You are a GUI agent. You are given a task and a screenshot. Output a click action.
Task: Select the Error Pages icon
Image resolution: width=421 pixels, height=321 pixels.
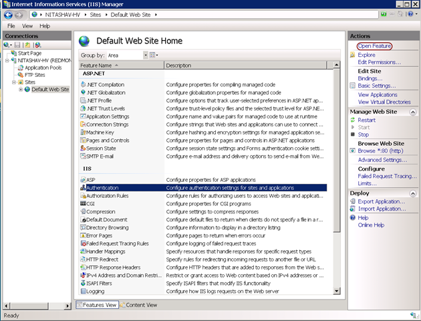click(84, 235)
